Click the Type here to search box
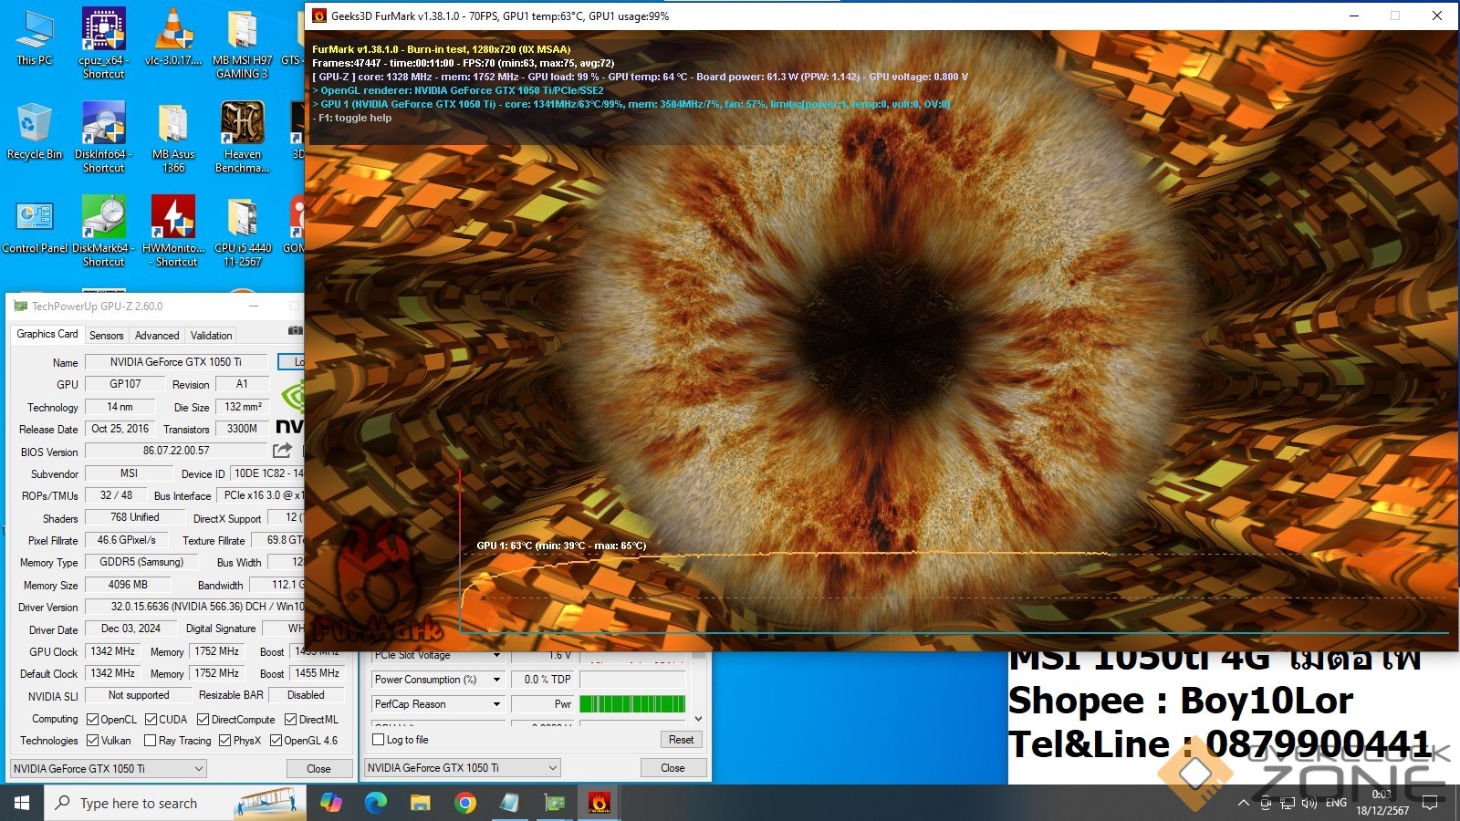Screen dimensions: 1460x821 coord(139,804)
